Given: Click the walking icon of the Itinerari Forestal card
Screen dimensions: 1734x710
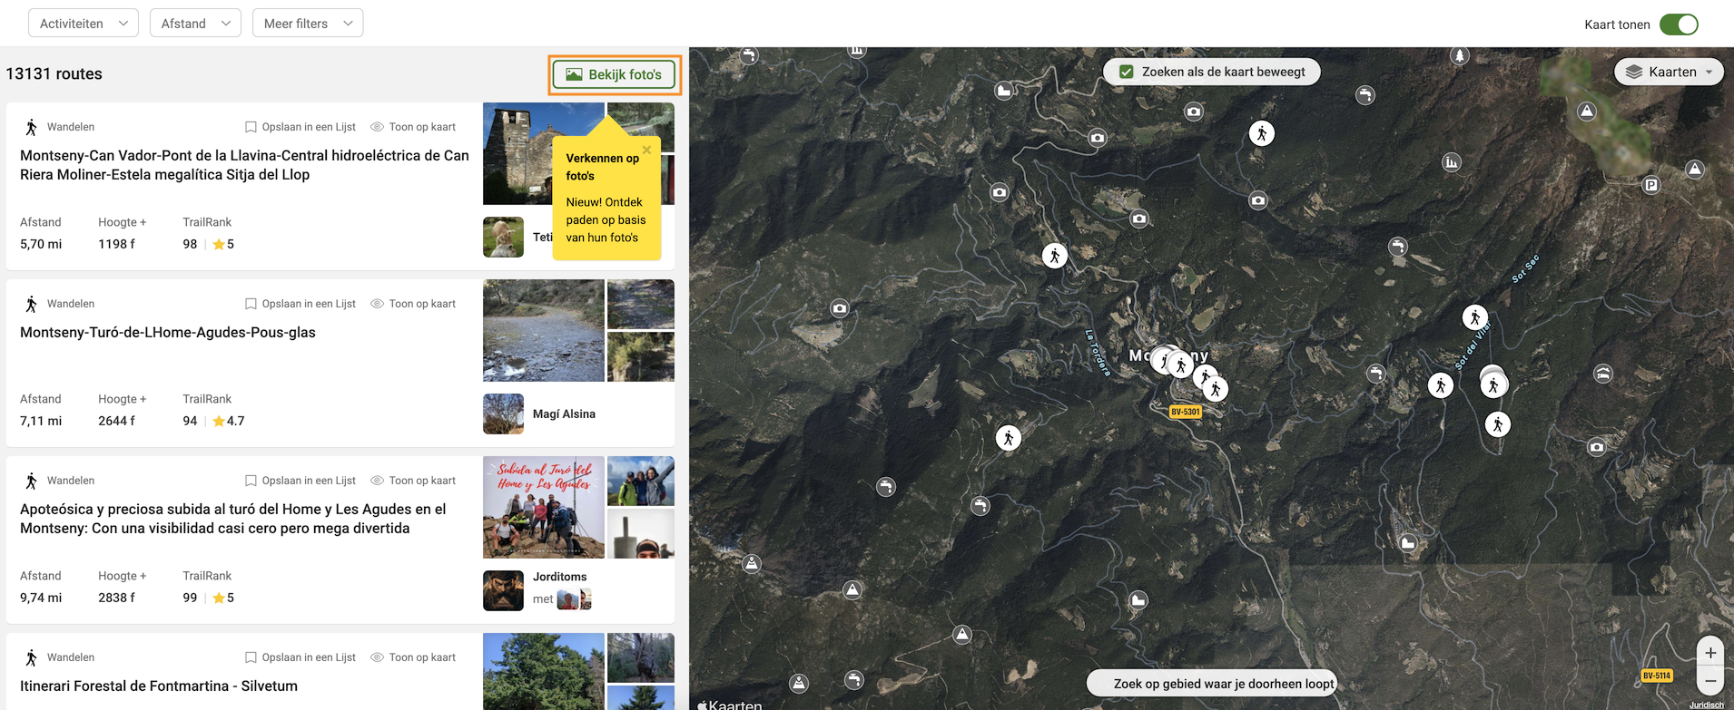Looking at the screenshot, I should tap(32, 657).
